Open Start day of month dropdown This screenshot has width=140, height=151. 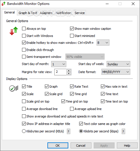pyautogui.click(x=59, y=64)
